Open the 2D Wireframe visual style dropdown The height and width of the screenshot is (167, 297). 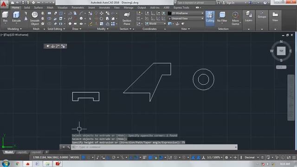[186, 13]
